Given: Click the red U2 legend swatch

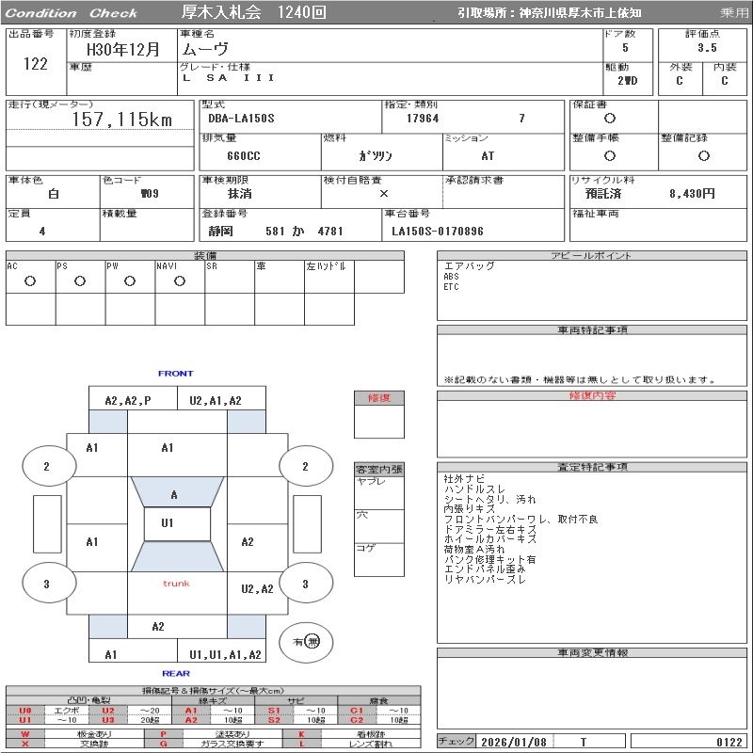Looking at the screenshot, I should [x=108, y=711].
